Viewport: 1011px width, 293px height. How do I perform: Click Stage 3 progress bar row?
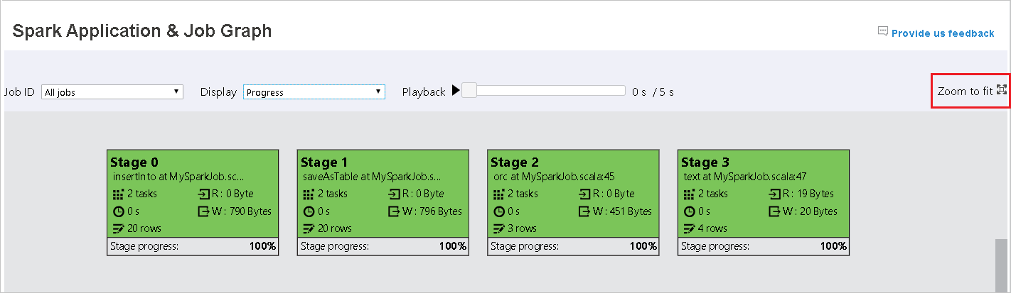point(763,246)
